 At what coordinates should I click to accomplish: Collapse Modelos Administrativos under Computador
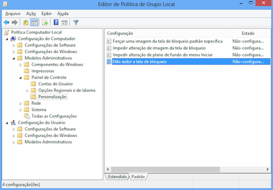(14, 59)
